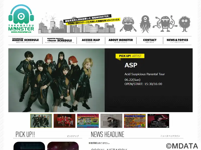Open the Takamatsu Monster Schedule menu

25,40
